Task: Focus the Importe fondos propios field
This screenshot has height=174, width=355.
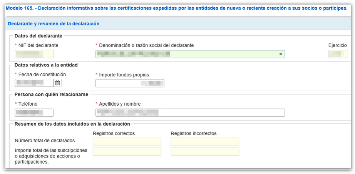Action: pos(130,83)
